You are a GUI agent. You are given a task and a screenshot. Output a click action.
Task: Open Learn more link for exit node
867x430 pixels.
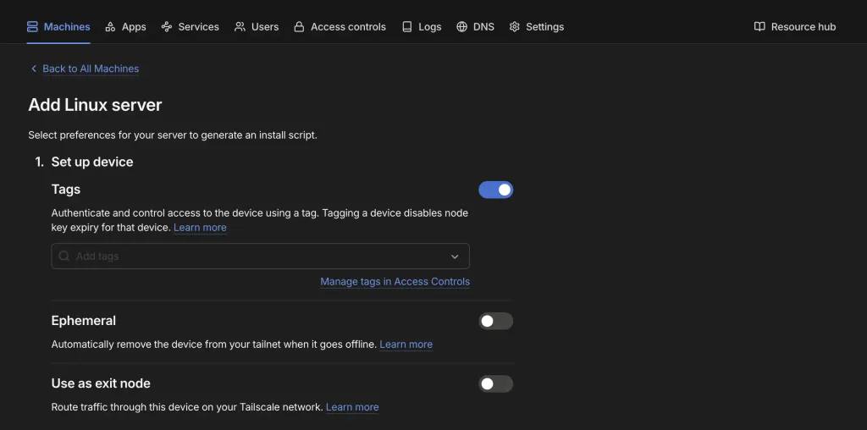(352, 407)
